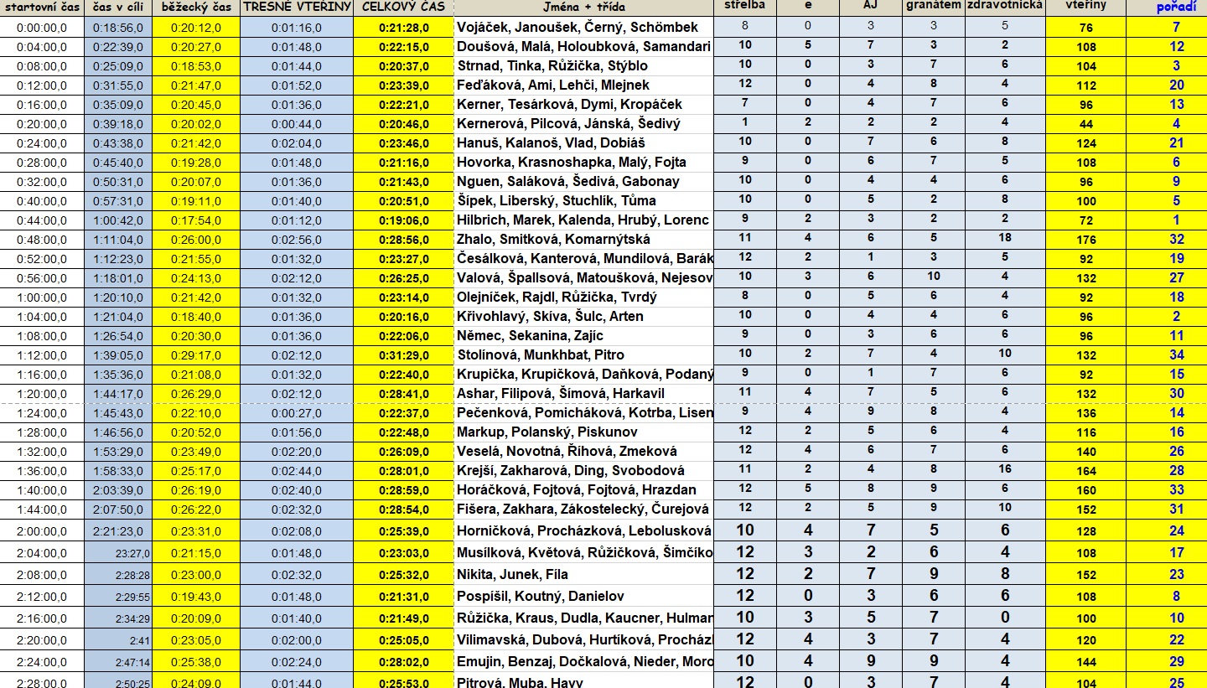
Task: Select the 'Jména + třída' header cell
Action: pyautogui.click(x=583, y=7)
